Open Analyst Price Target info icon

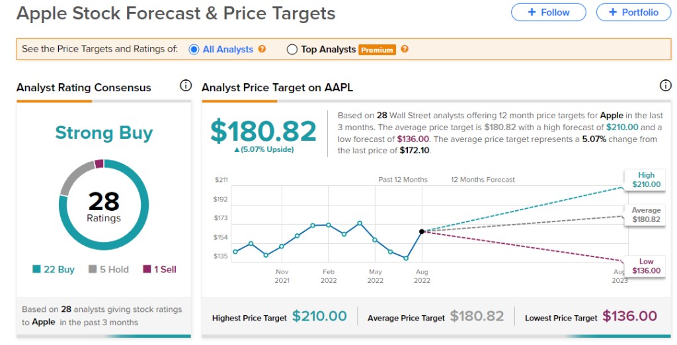[665, 86]
